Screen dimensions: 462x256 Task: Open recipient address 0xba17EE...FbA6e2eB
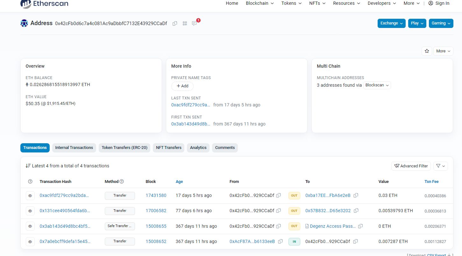click(x=328, y=195)
